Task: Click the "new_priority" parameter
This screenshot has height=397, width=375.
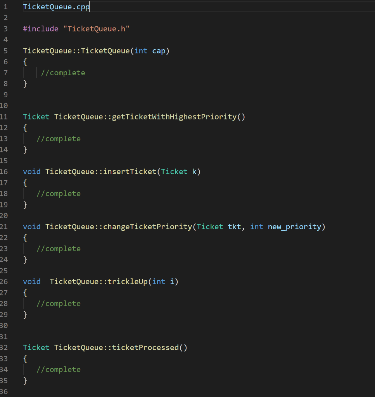Action: pos(294,226)
